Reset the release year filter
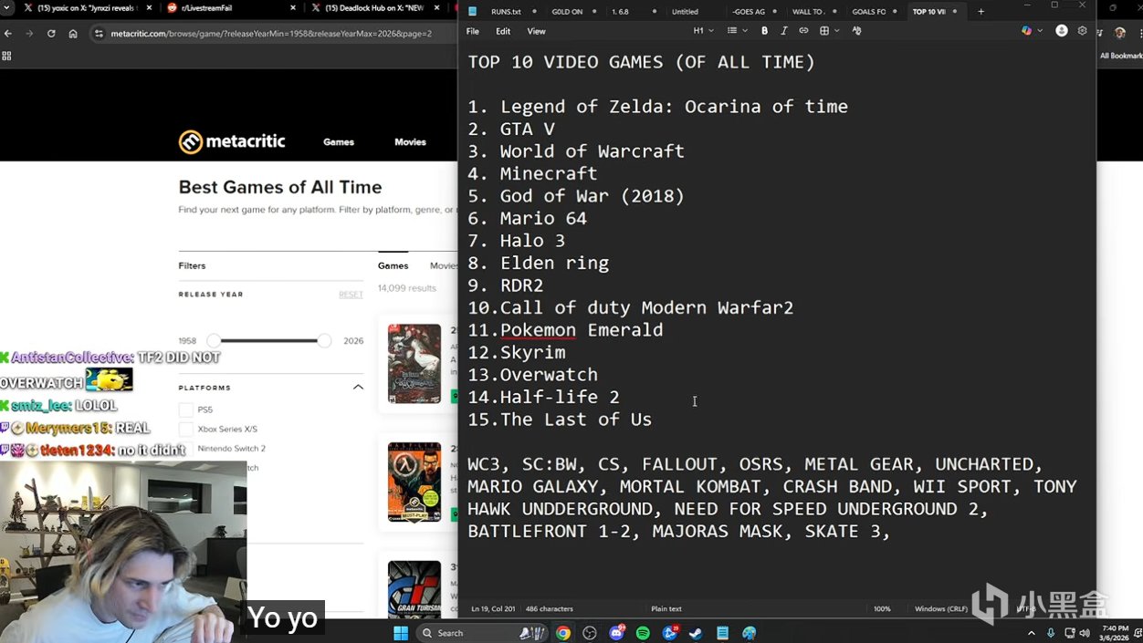 (x=351, y=295)
